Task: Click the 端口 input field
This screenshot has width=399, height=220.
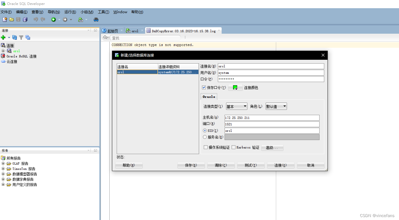Action: coord(272,124)
